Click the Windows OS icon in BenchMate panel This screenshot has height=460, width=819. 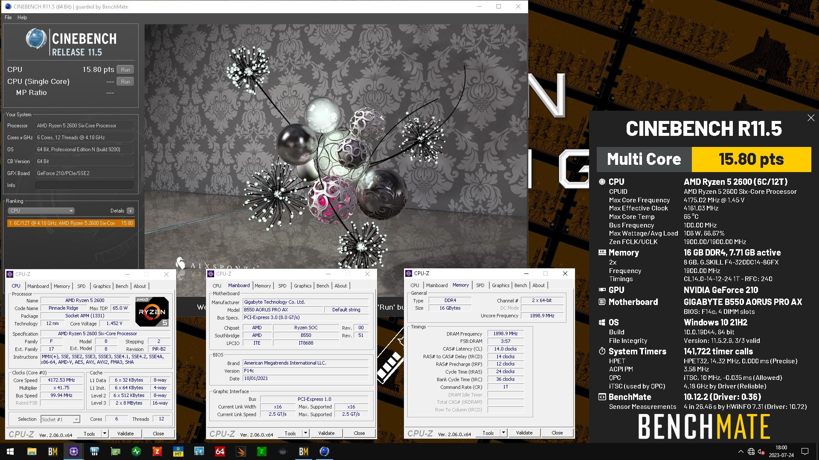tap(602, 322)
